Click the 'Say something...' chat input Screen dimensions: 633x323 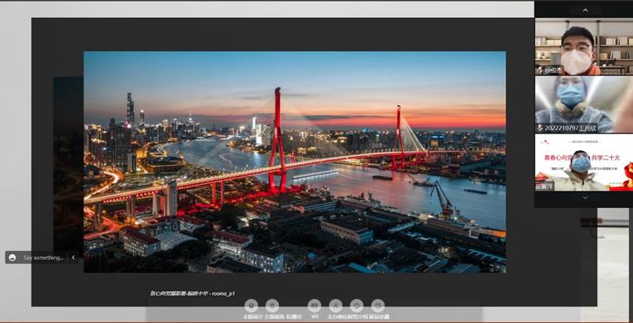click(x=43, y=257)
